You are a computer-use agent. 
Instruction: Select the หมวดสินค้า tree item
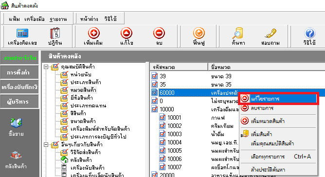click(x=83, y=90)
